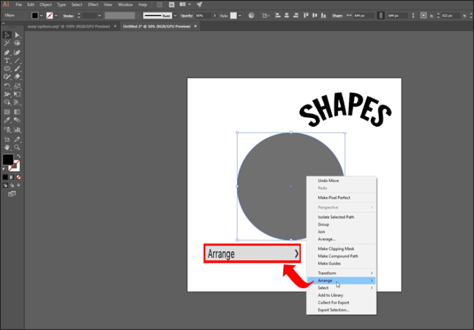Open the fill color dropdown in control bar
This screenshot has height=330, width=474.
(x=41, y=14)
